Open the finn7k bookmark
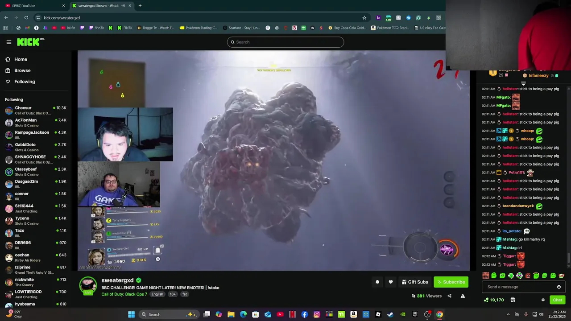 click(96, 28)
